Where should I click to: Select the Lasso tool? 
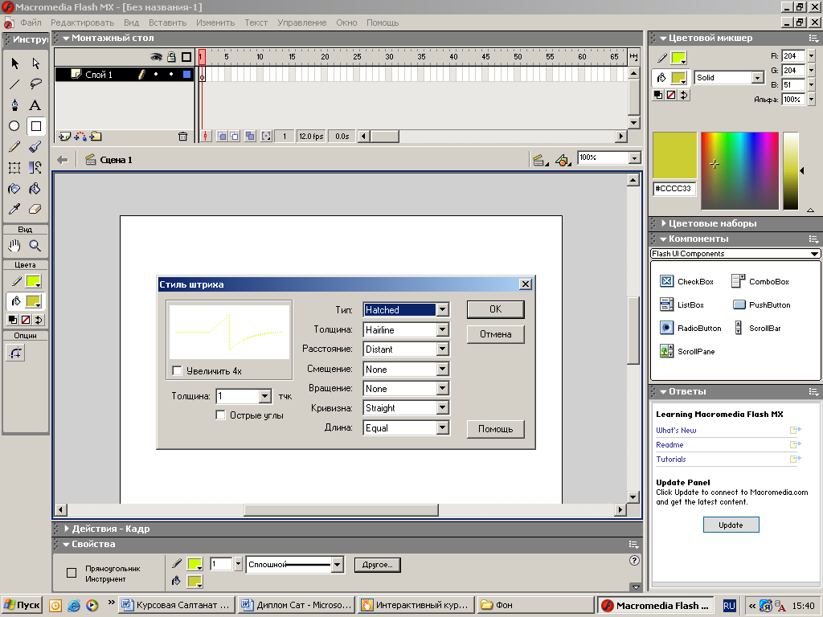pyautogui.click(x=35, y=84)
